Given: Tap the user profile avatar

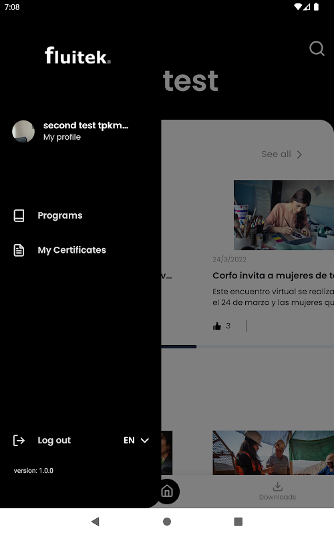Looking at the screenshot, I should point(23,131).
